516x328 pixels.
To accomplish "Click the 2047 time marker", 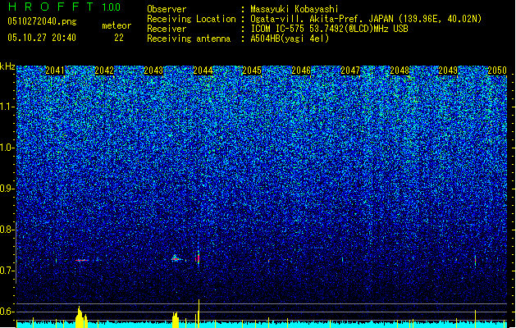I will pos(350,71).
